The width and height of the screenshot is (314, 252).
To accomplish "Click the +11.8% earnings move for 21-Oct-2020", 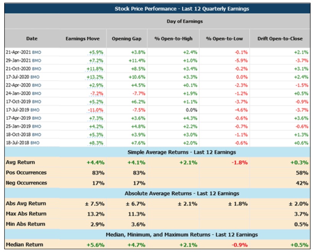I will 95,69.
